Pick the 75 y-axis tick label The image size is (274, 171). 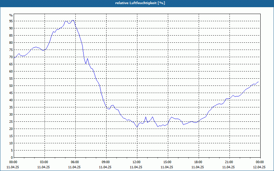pyautogui.click(x=11, y=50)
